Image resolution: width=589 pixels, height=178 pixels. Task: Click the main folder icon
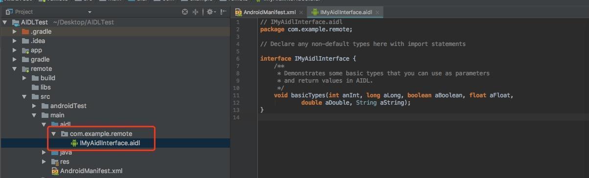45,115
